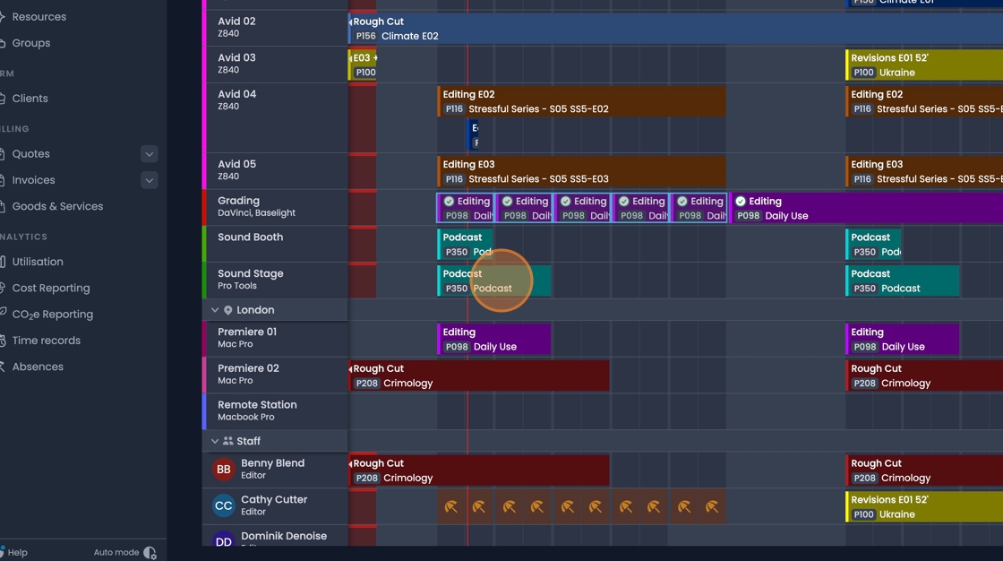Open the Help link
The width and height of the screenshot is (1003, 561).
(x=18, y=553)
